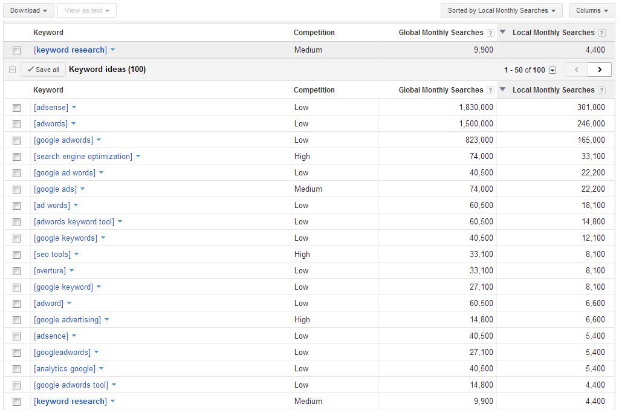Select the [google adwords] row checkbox

coord(16,140)
